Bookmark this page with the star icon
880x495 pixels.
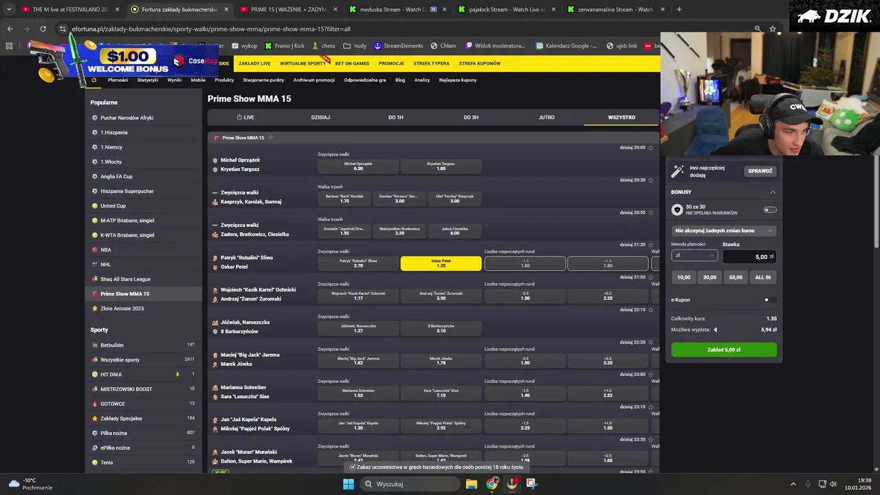(x=773, y=29)
